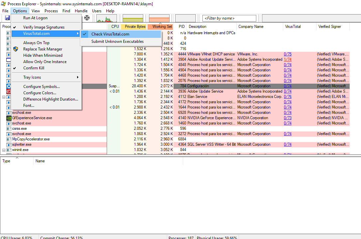The image size is (361, 239).
Task: Open the commit history yellow graph
Action: pos(133,18)
